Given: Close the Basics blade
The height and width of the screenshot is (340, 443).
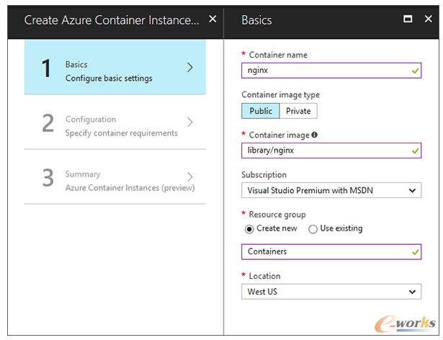Looking at the screenshot, I should 428,19.
